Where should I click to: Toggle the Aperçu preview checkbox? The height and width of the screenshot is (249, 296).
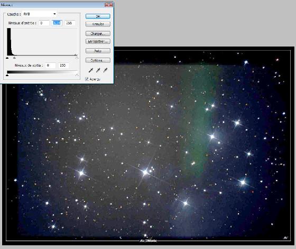[x=87, y=79]
